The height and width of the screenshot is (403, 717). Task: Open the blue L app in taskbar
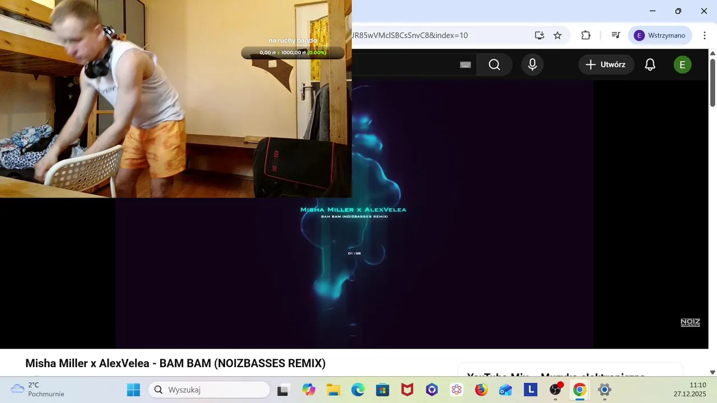(530, 390)
